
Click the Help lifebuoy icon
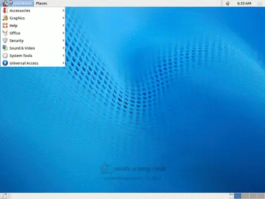[5, 25]
